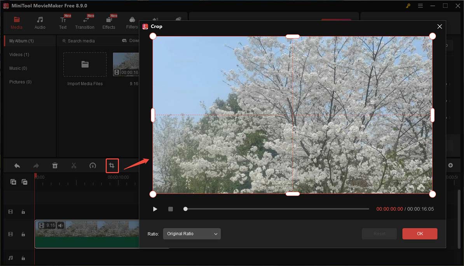464x266 pixels.
Task: Click the Redo arrow icon
Action: (x=36, y=166)
